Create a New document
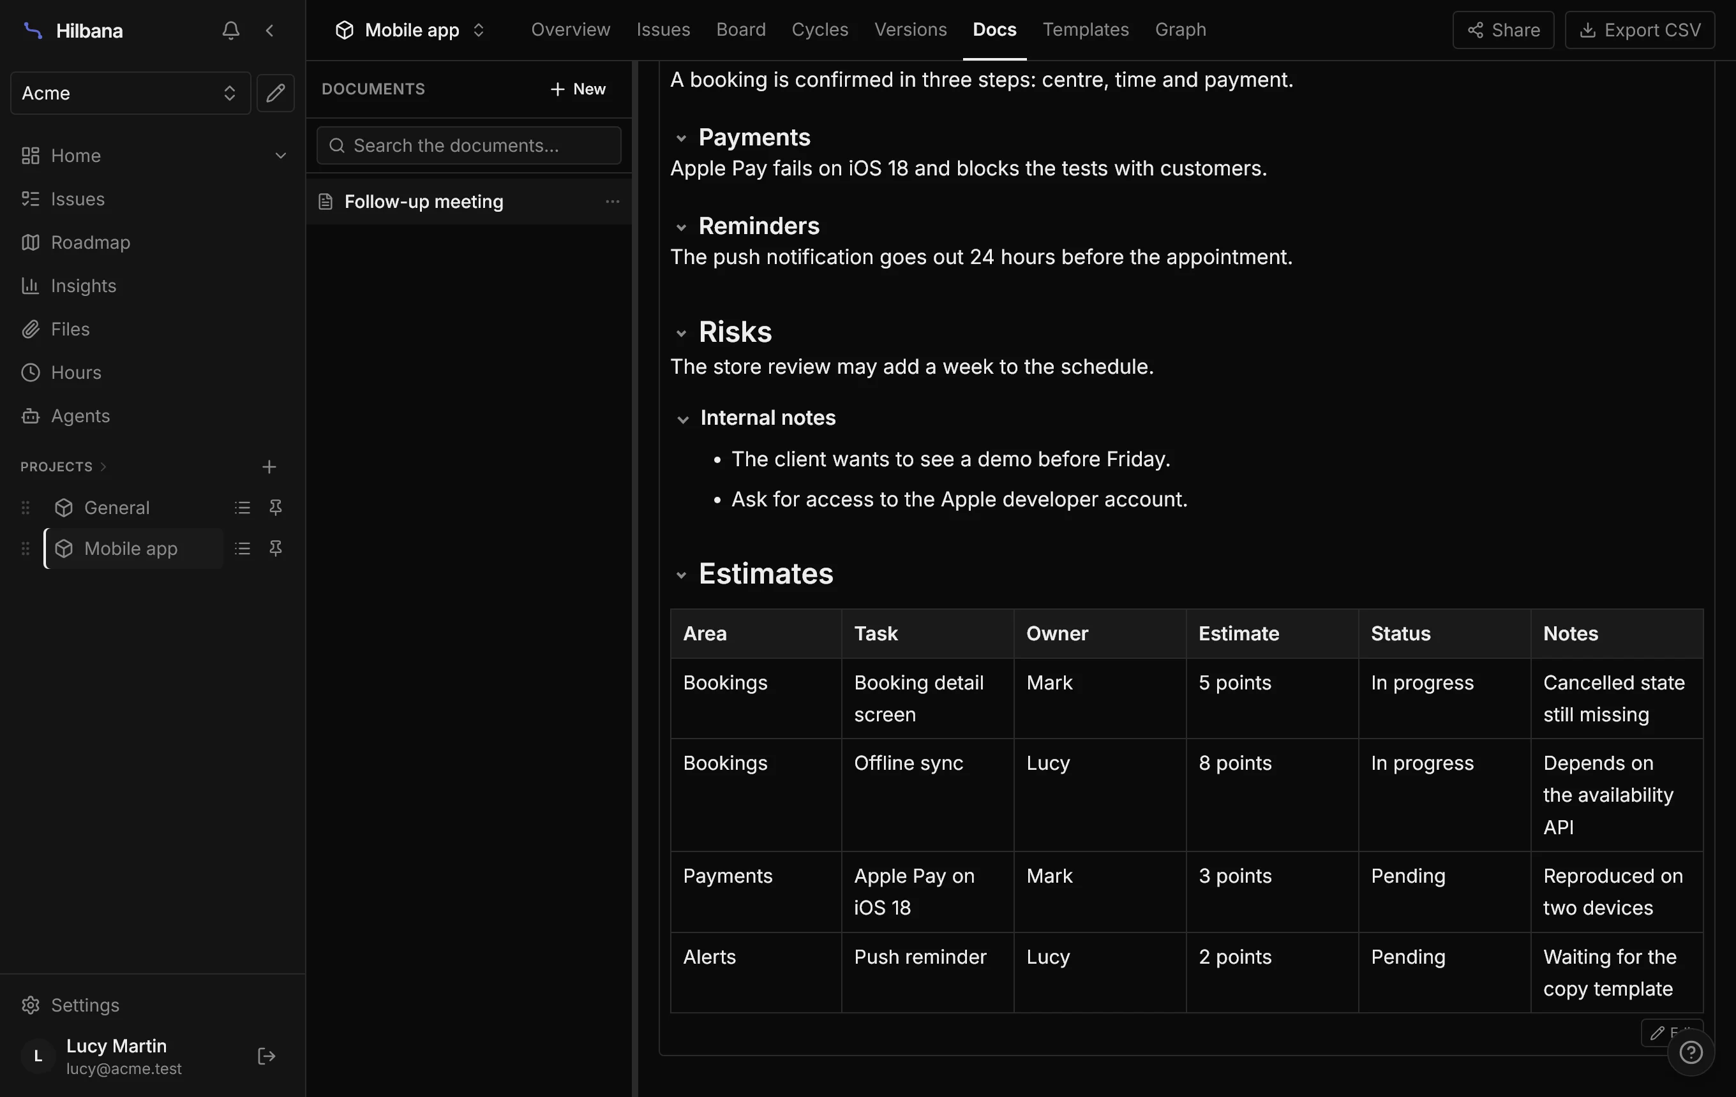 point(578,89)
